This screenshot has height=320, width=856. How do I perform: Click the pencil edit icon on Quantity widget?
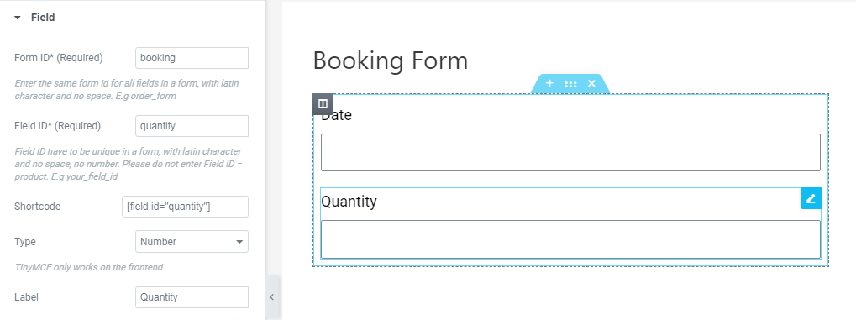811,198
